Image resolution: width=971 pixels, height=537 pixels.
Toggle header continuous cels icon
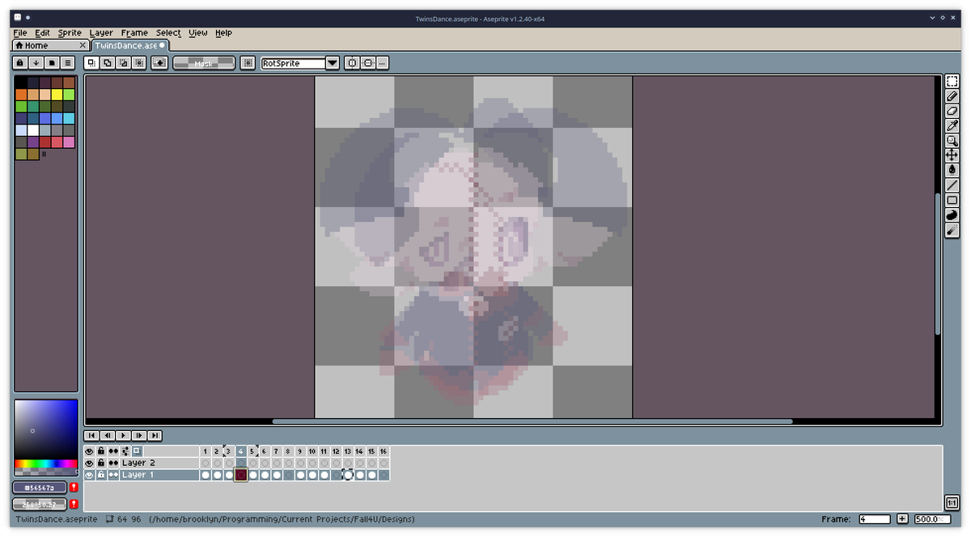[113, 451]
